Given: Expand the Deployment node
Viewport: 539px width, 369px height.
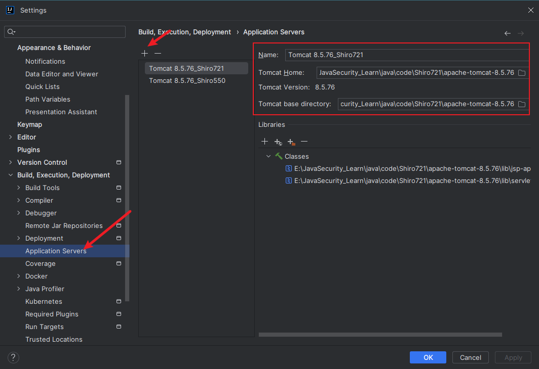Looking at the screenshot, I should 19,238.
